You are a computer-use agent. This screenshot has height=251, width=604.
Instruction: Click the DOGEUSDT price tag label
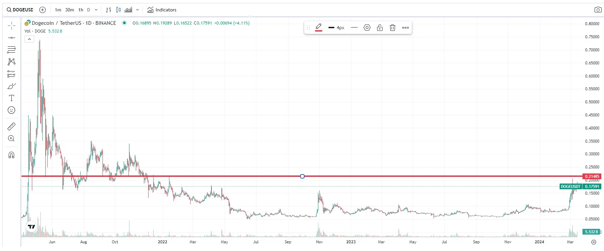click(571, 187)
